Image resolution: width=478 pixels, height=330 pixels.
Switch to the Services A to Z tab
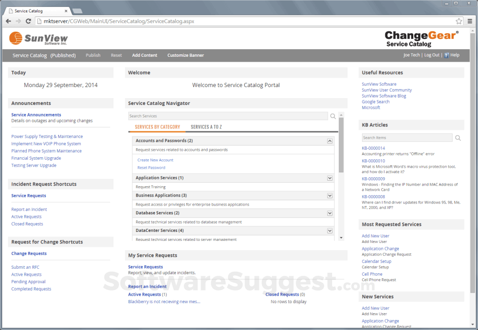[206, 126]
